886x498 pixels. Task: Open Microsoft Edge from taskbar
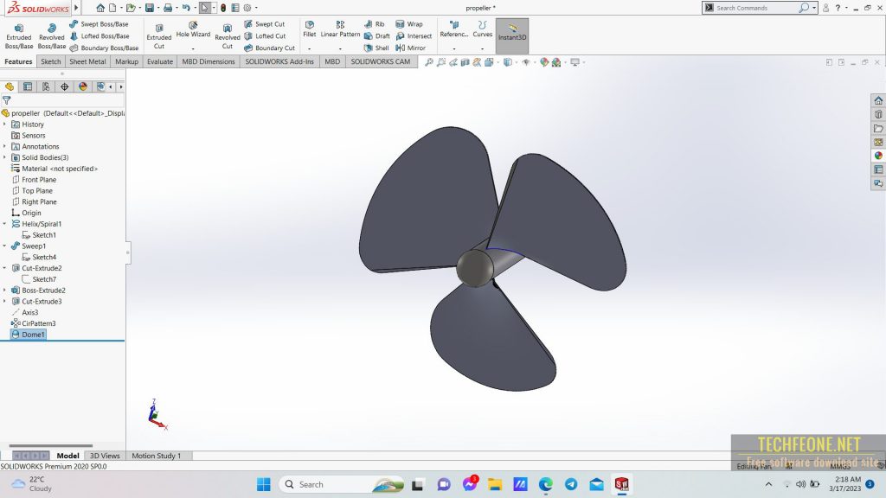(x=545, y=484)
